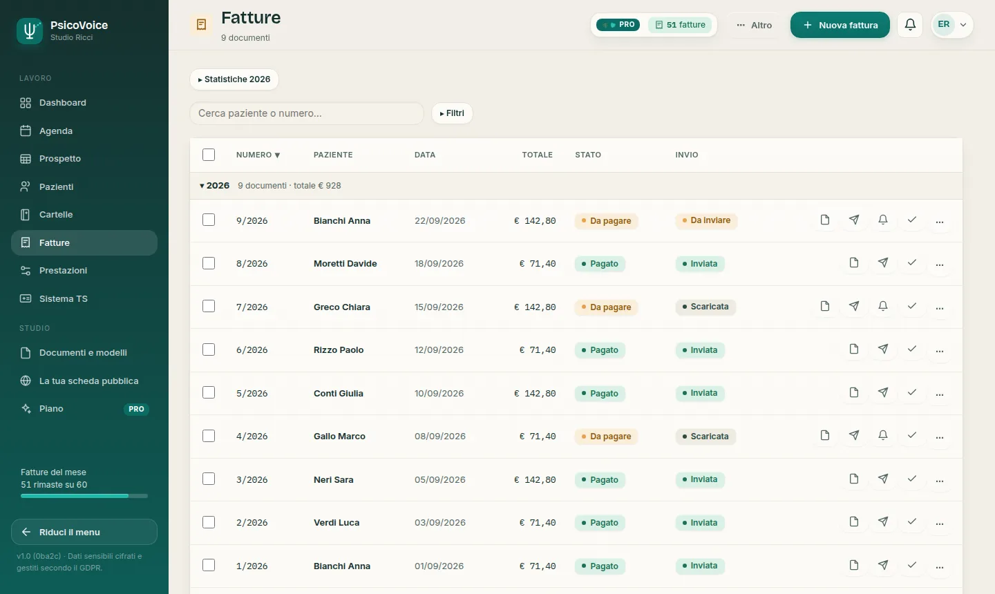Toggle the select-all checkbox in the table header

coord(209,155)
